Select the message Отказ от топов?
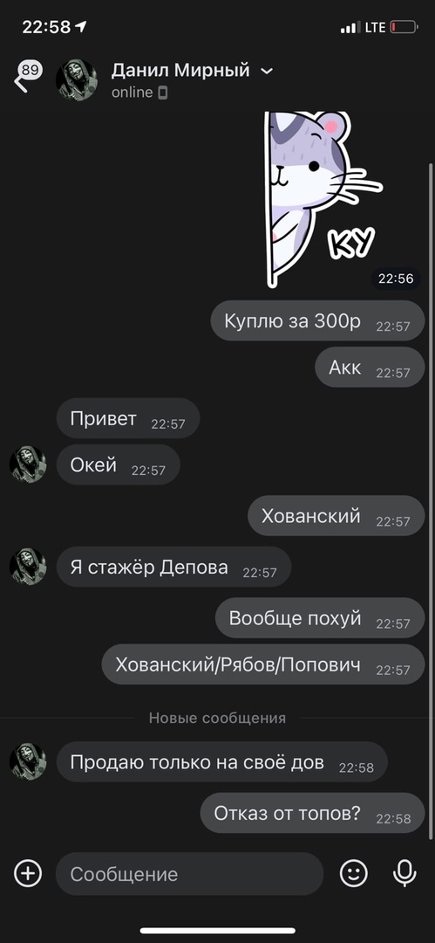 pyautogui.click(x=312, y=813)
